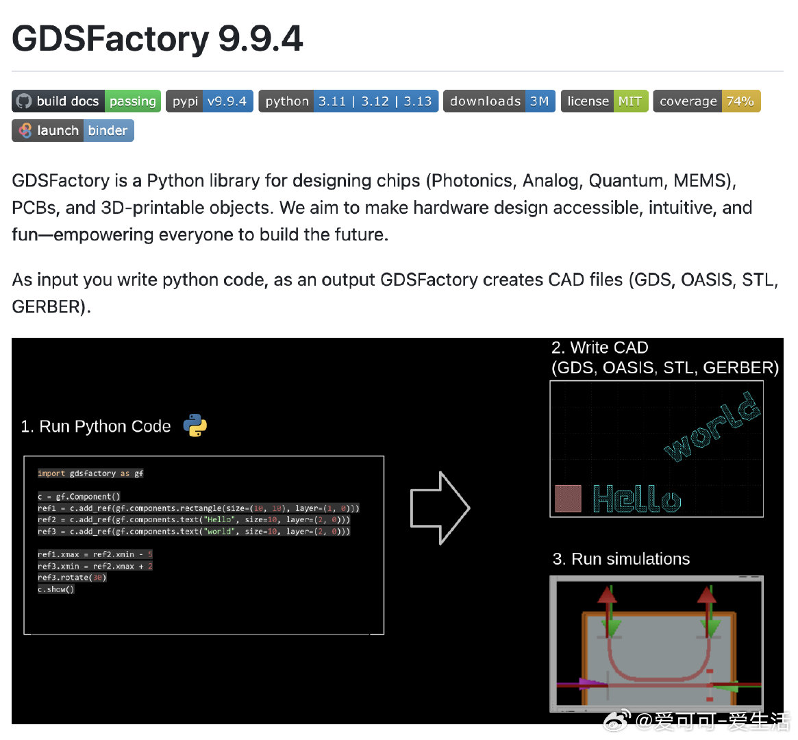Click the 'c.show()' code line
Viewport: 798px width, 740px height.
click(x=56, y=589)
